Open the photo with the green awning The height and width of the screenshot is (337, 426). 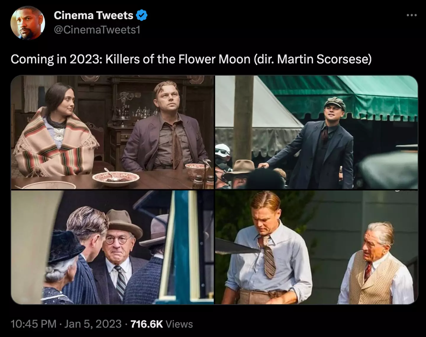pyautogui.click(x=316, y=132)
